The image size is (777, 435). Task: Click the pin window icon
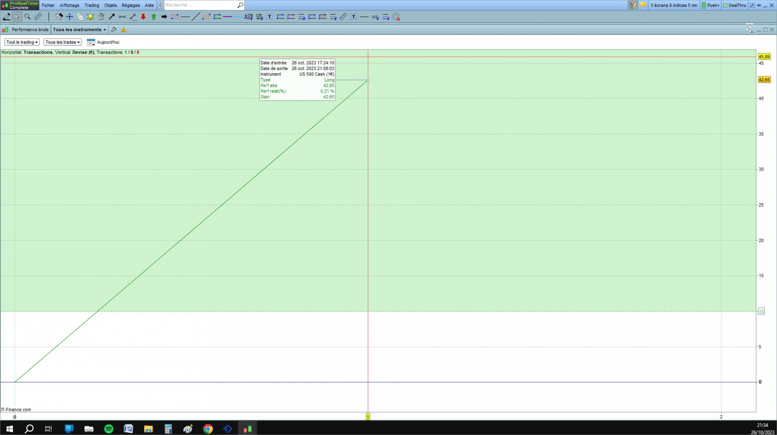coord(759,5)
